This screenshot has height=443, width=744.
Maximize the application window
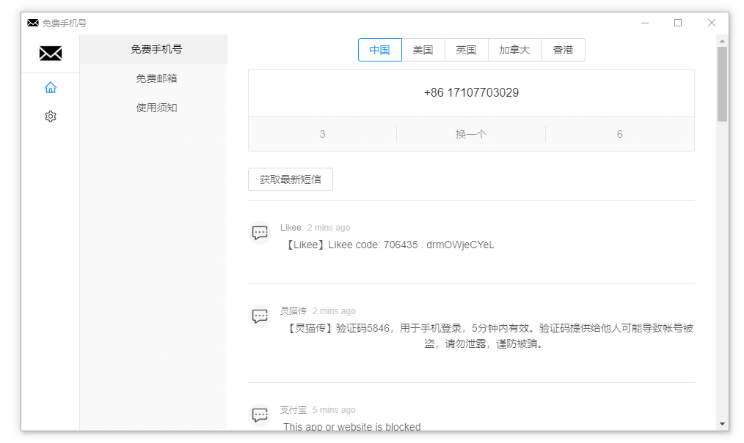coord(678,23)
